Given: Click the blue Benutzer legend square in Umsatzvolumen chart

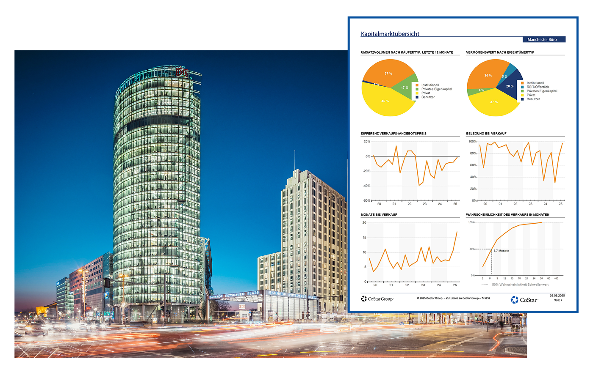Looking at the screenshot, I should coord(417,97).
